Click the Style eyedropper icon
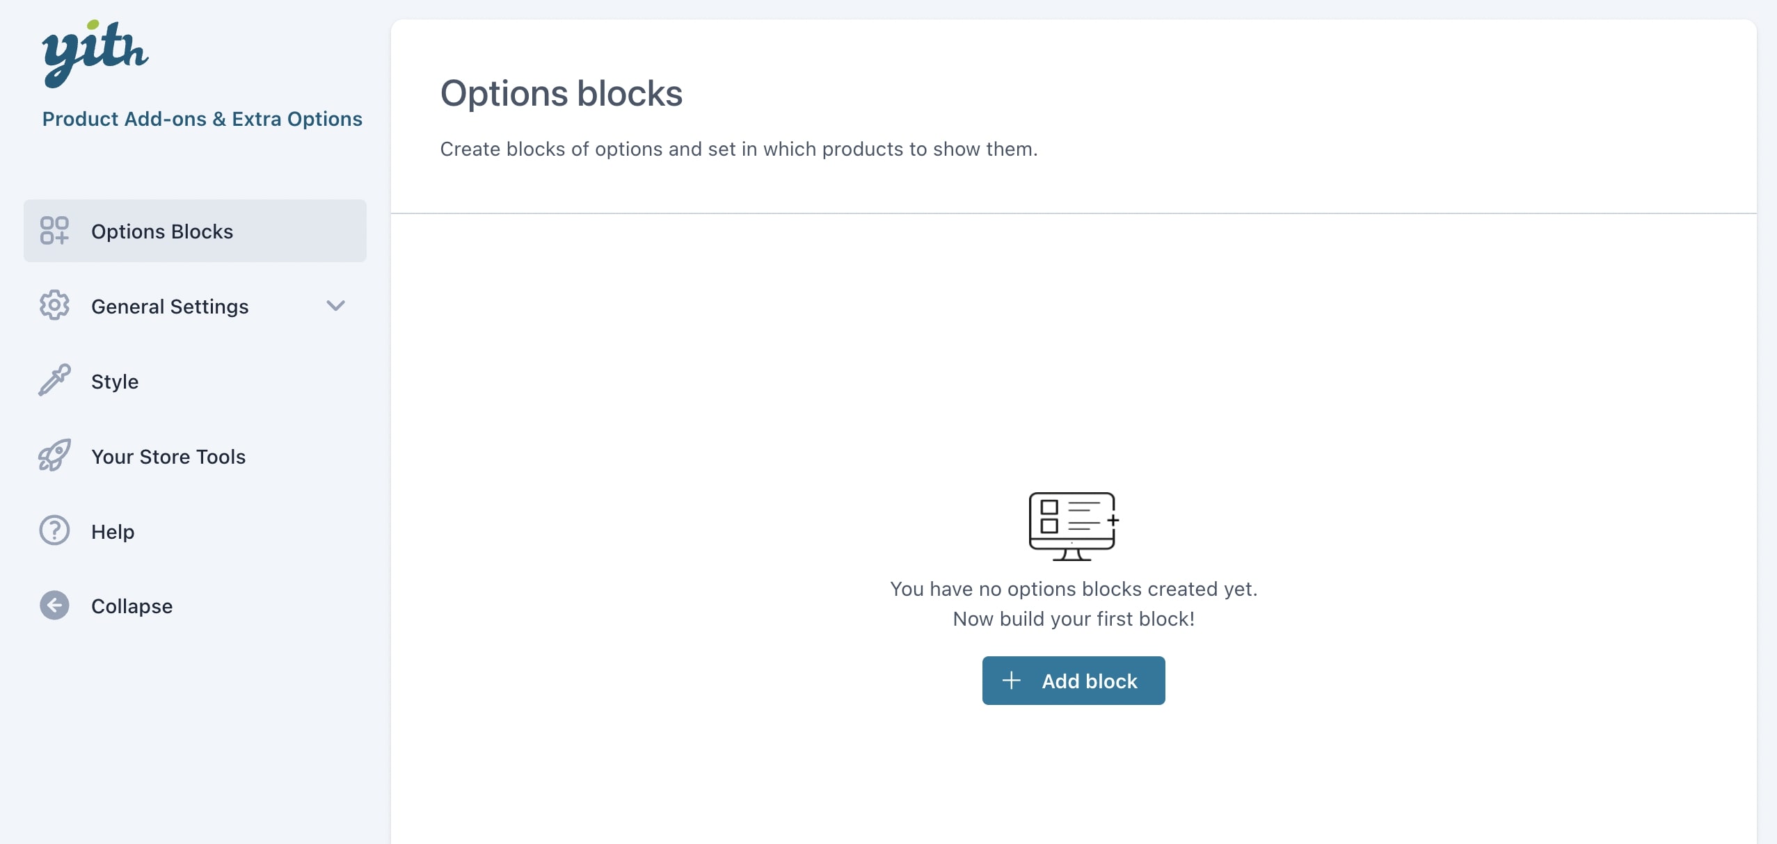The image size is (1777, 844). click(x=54, y=380)
